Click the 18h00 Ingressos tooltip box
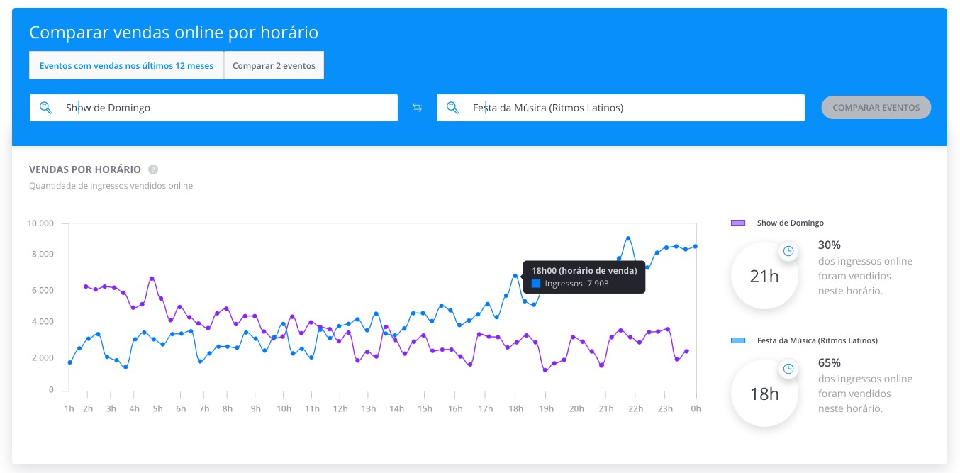960x473 pixels. point(584,277)
